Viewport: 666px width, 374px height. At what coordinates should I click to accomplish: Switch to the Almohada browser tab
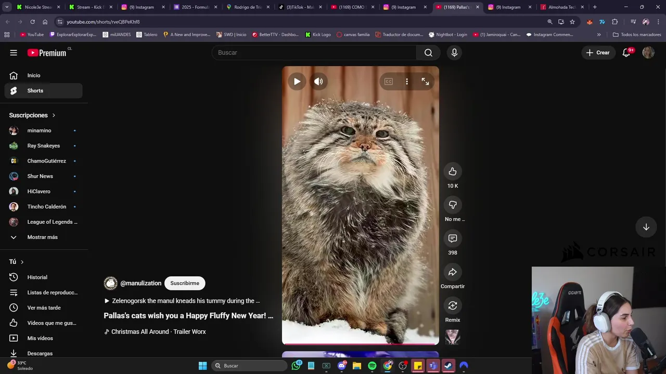click(x=561, y=7)
